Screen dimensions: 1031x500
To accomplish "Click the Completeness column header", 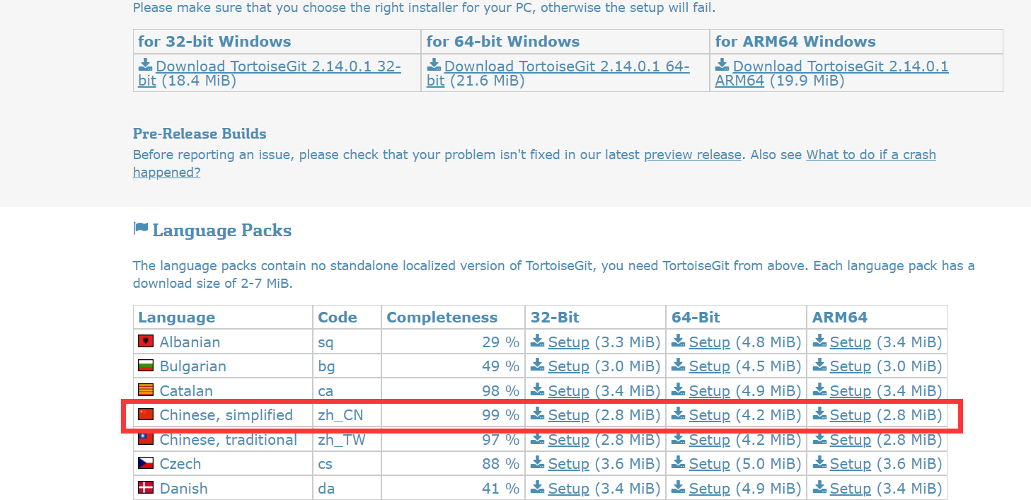I will [442, 318].
